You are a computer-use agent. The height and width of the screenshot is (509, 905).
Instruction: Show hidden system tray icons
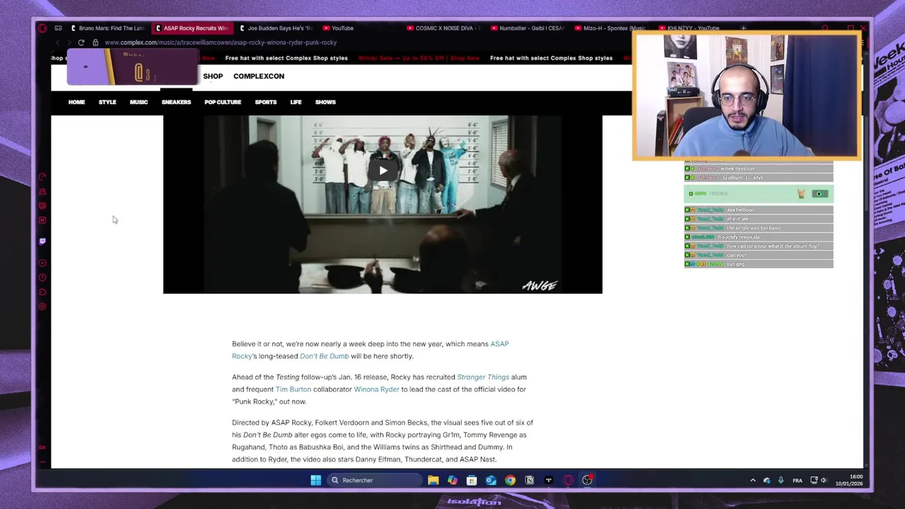(752, 481)
